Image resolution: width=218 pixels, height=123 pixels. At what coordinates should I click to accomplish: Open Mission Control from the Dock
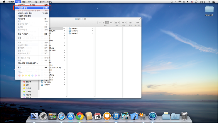click(52, 116)
